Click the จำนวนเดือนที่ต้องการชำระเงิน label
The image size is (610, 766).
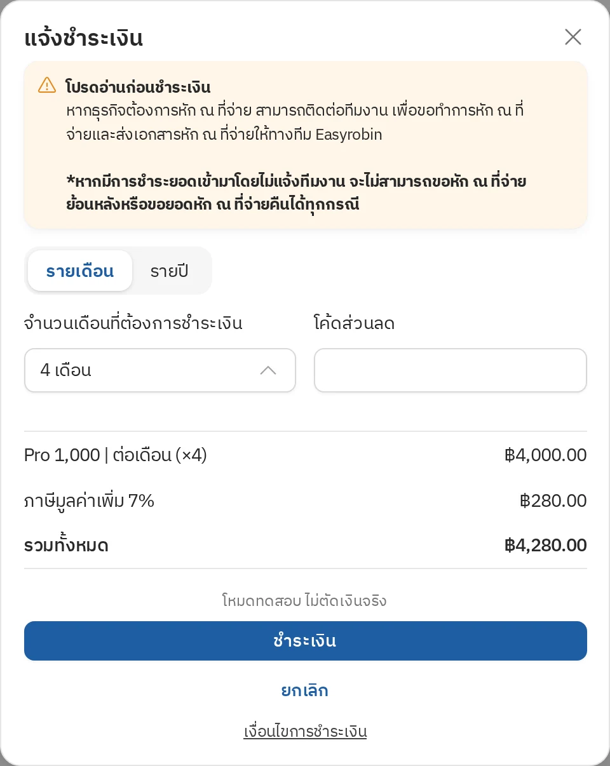click(x=133, y=323)
